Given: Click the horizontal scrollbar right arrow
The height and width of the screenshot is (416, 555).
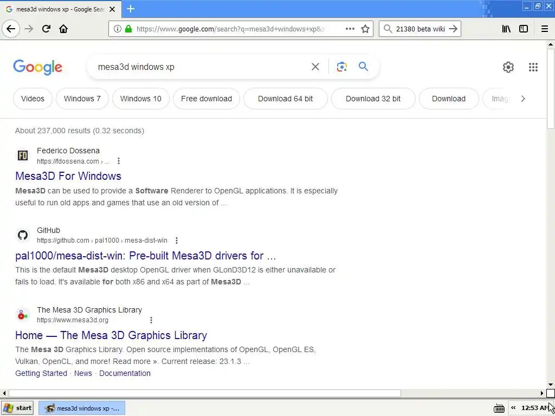Looking at the screenshot, I should [x=541, y=393].
